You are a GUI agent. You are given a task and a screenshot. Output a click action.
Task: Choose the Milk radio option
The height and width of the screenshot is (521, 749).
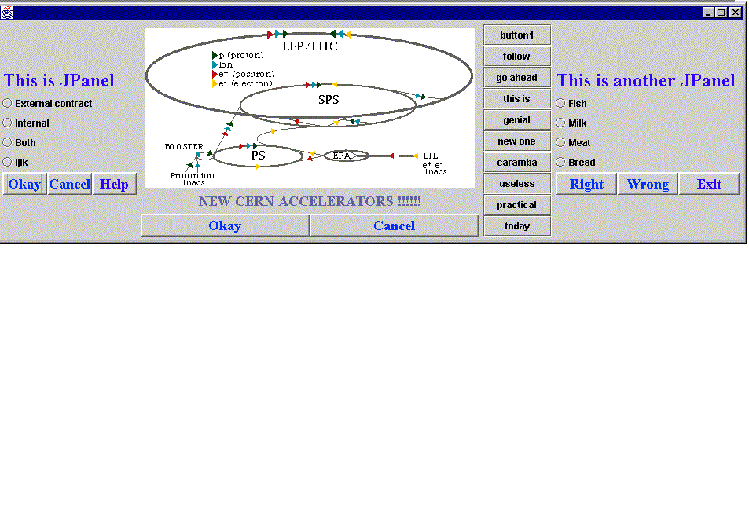(561, 123)
